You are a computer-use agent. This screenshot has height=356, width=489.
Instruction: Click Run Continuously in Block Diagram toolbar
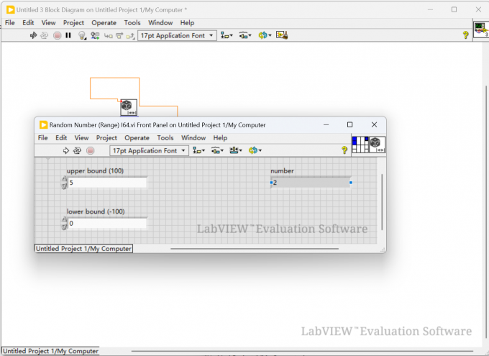[x=45, y=35]
